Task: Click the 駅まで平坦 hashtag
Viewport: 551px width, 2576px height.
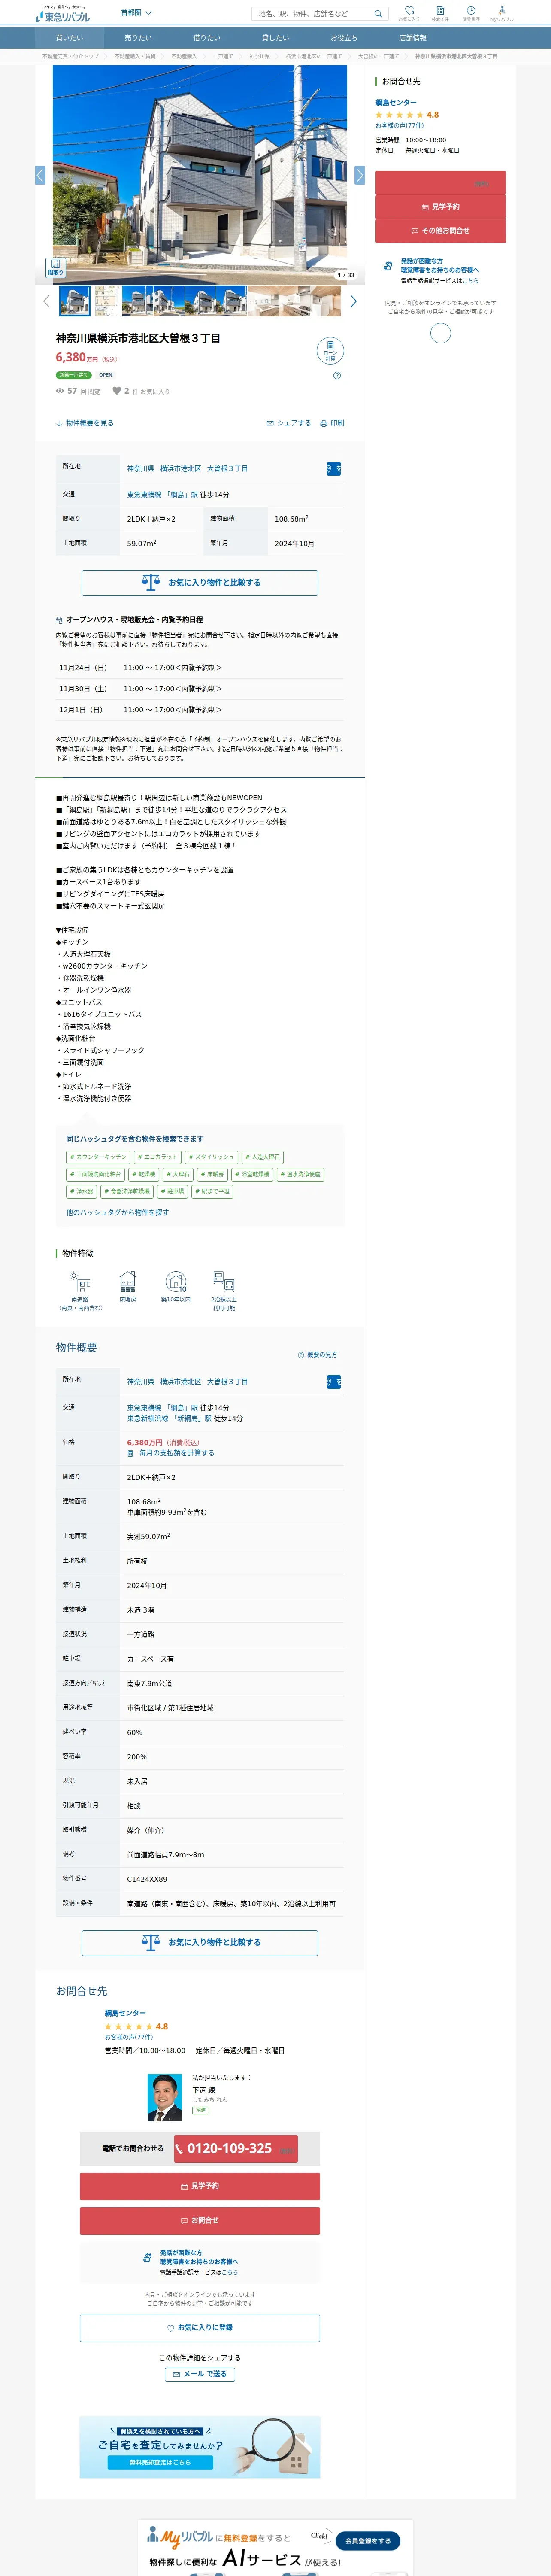Action: click(x=213, y=1191)
